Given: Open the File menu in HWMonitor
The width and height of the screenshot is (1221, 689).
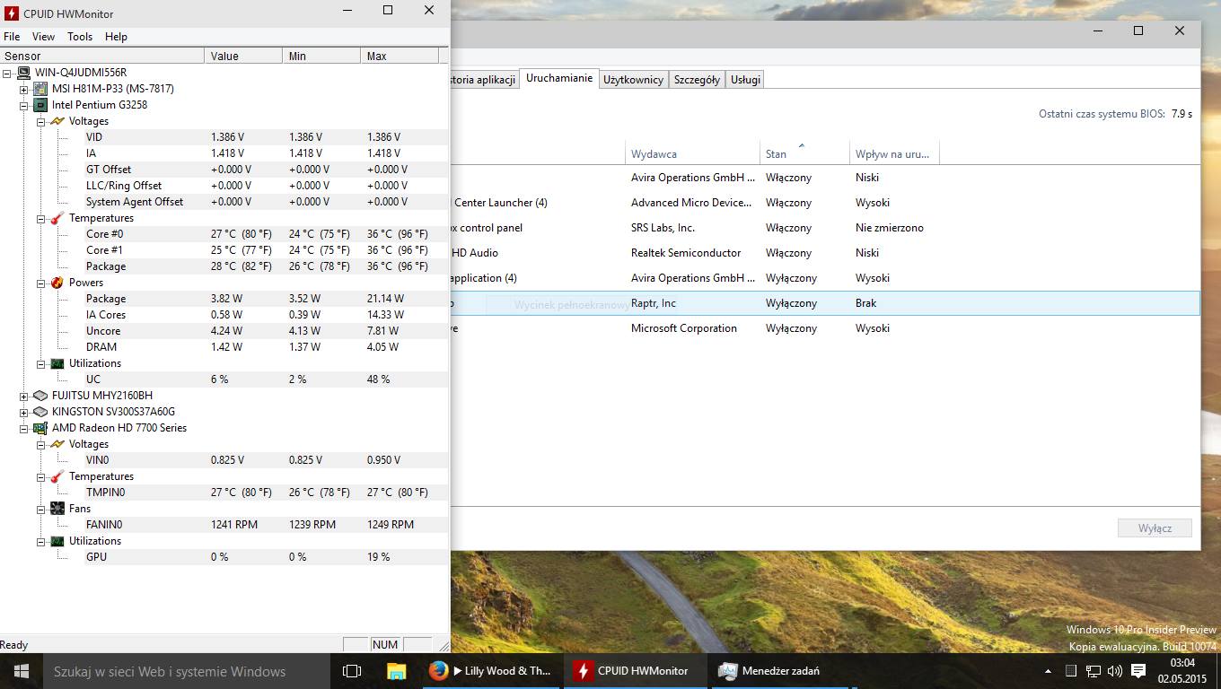Looking at the screenshot, I should 12,37.
